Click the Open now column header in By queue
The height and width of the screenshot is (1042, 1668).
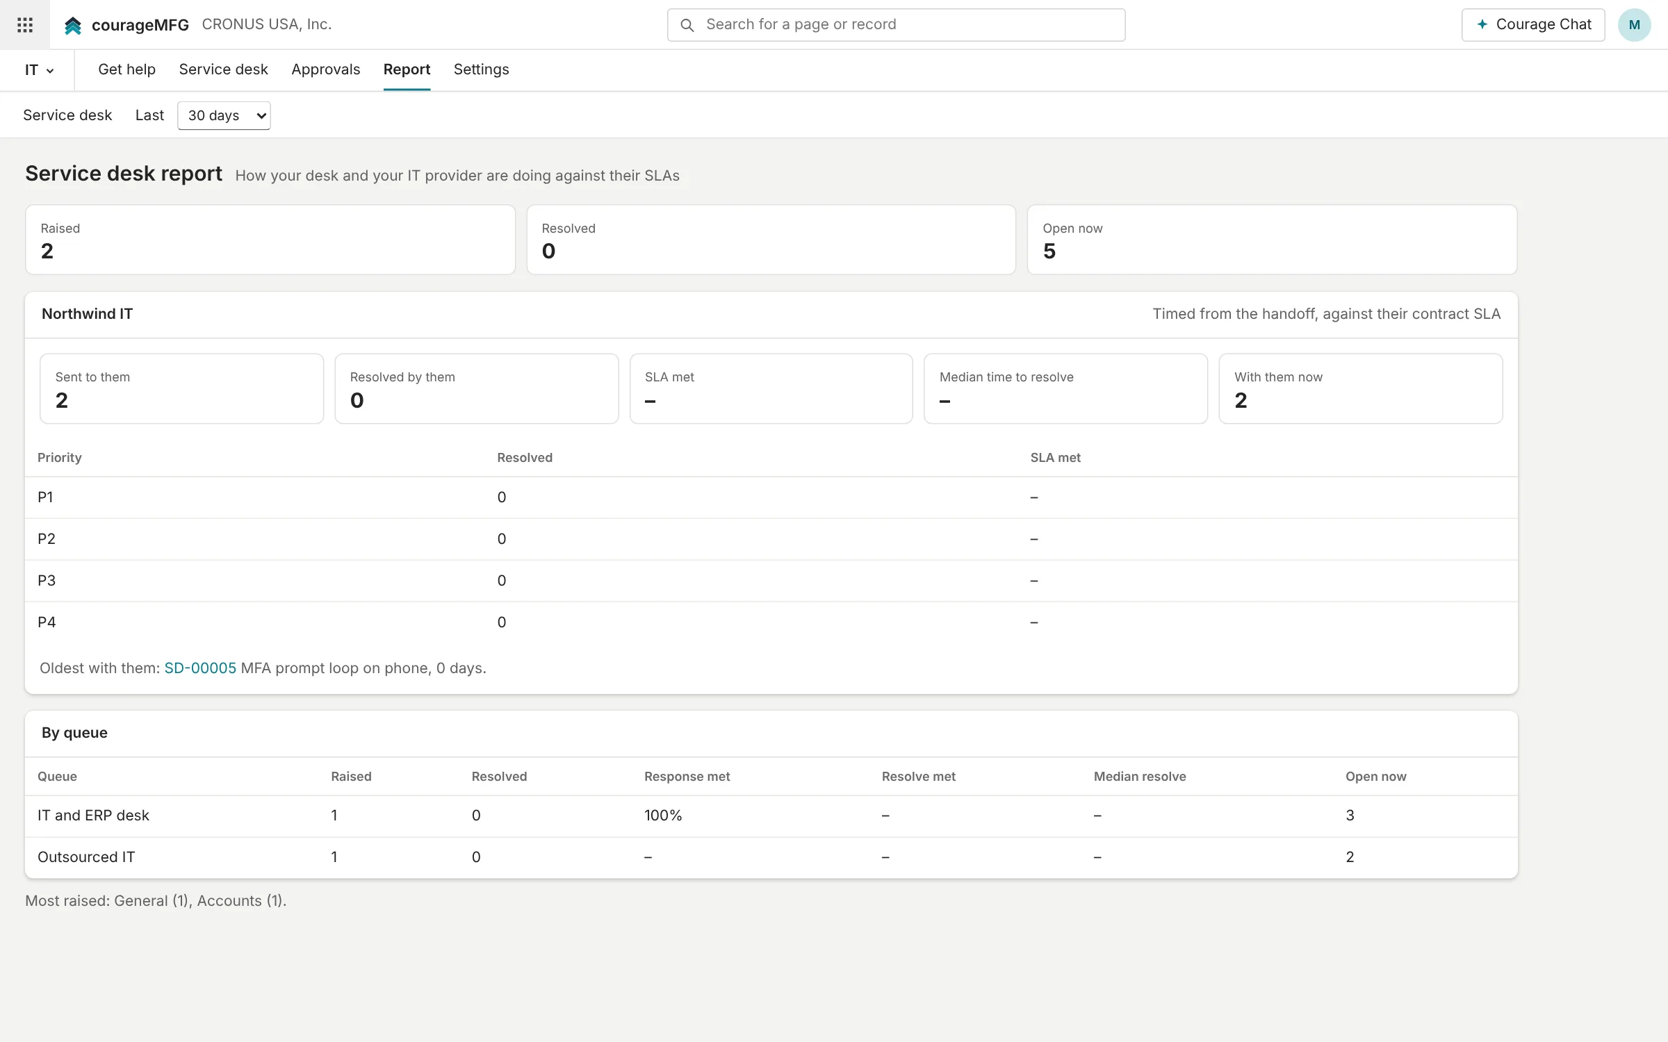[x=1375, y=777]
